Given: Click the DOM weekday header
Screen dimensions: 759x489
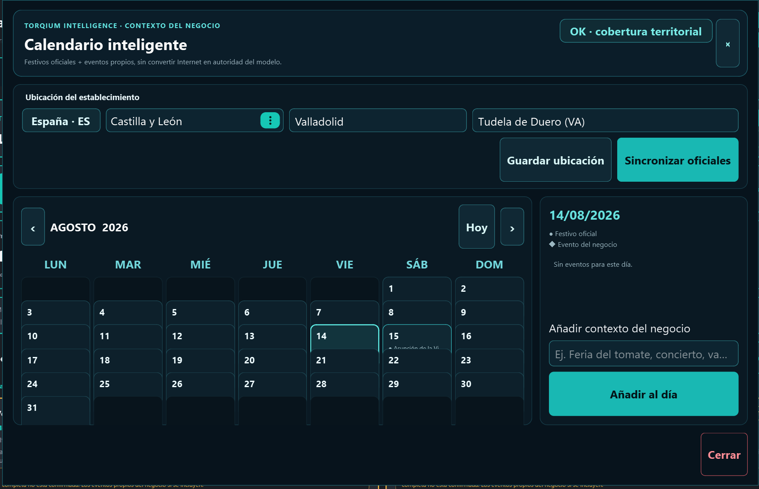Looking at the screenshot, I should pyautogui.click(x=489, y=265).
